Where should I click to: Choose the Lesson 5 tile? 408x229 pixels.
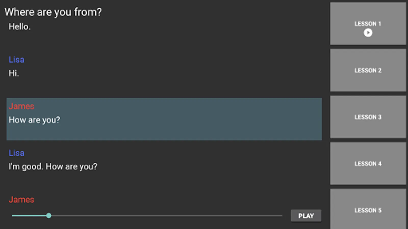click(x=368, y=210)
